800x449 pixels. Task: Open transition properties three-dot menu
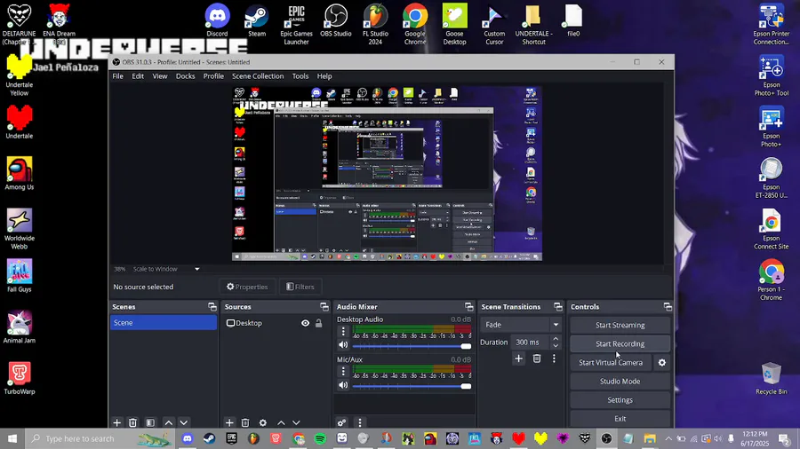[x=554, y=358]
